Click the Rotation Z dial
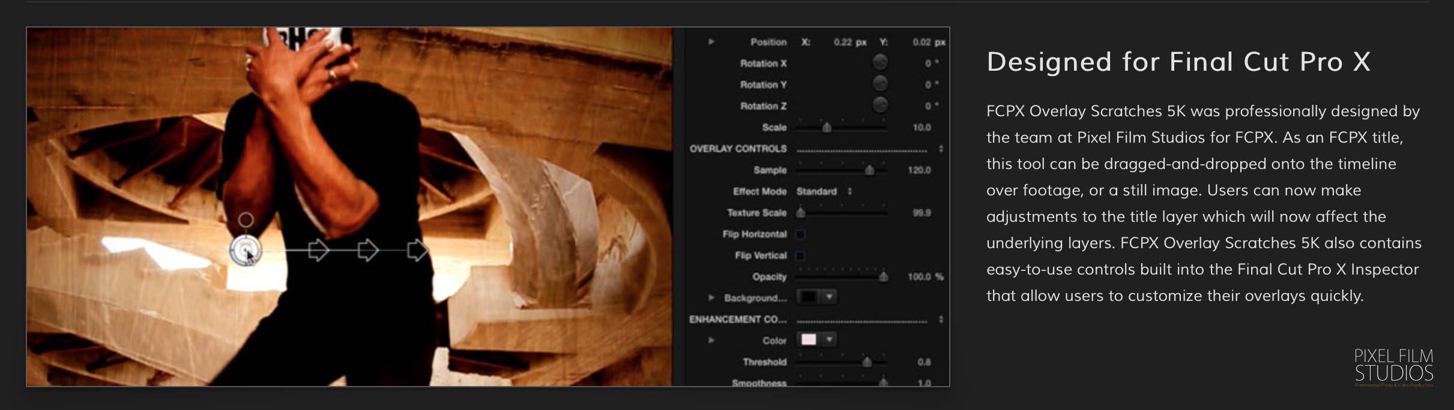Viewport: 1454px width, 410px height. (879, 105)
